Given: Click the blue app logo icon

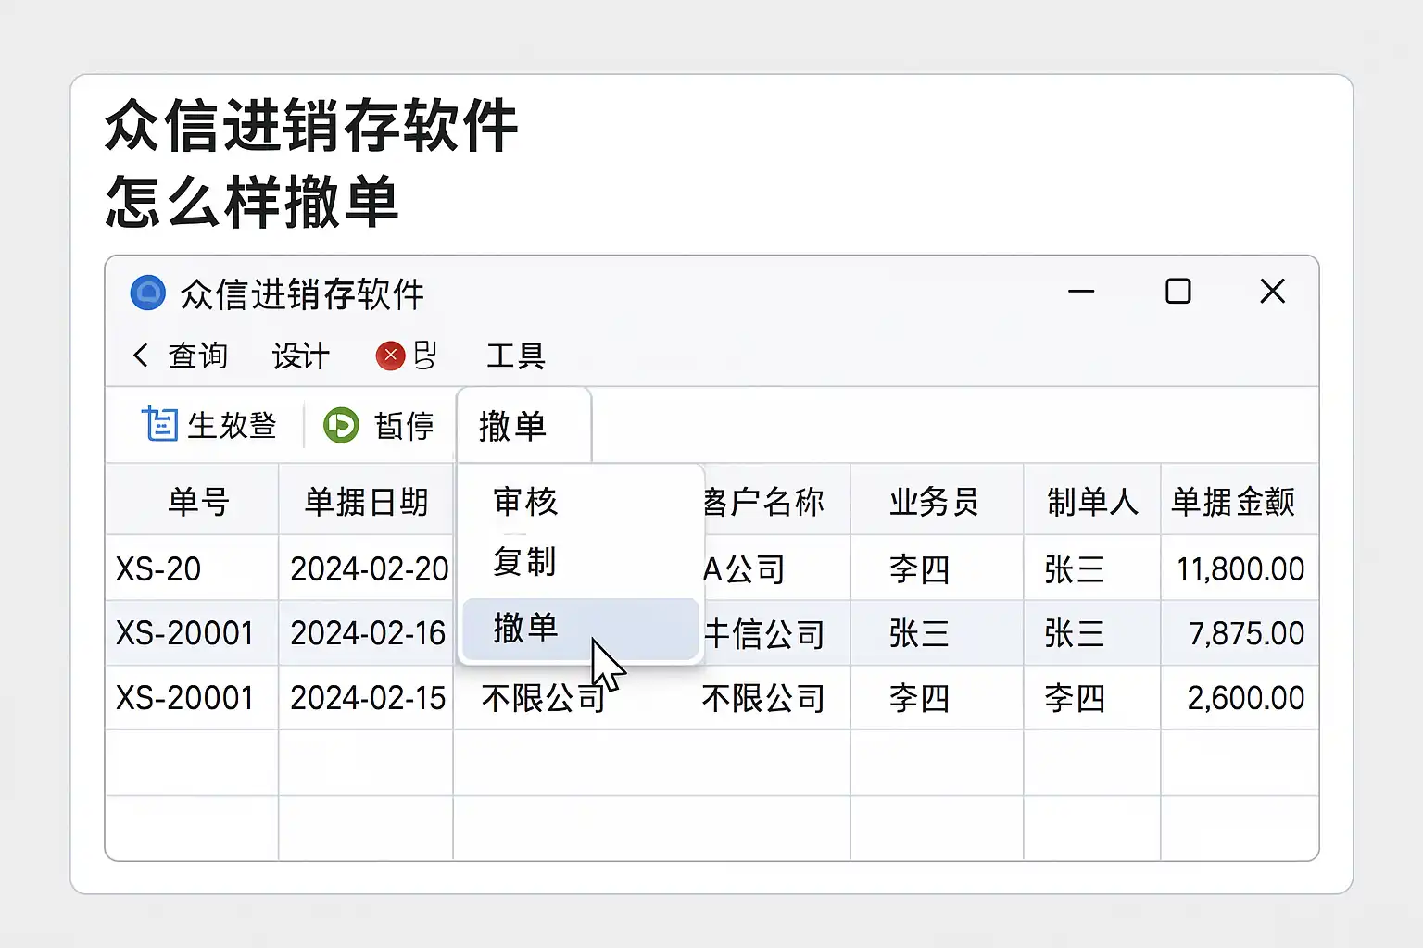Looking at the screenshot, I should (x=148, y=293).
